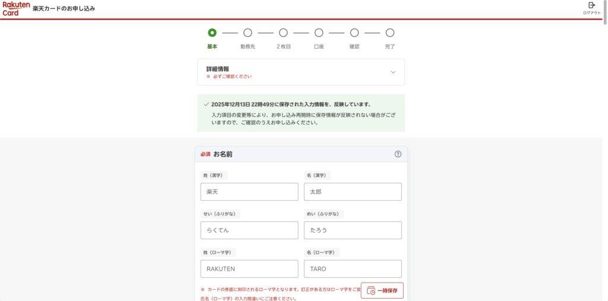Select the 勤務先 step circle
This screenshot has width=608, height=301.
point(248,33)
